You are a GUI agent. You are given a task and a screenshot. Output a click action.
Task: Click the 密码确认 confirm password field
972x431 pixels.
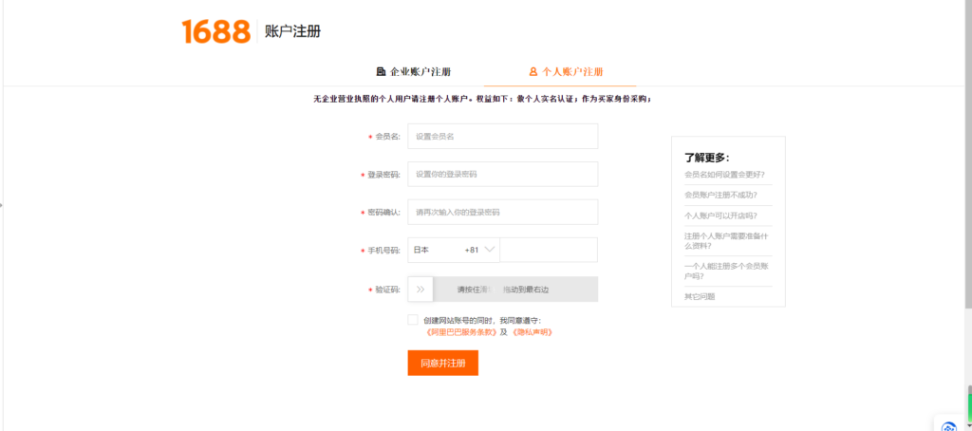(503, 212)
